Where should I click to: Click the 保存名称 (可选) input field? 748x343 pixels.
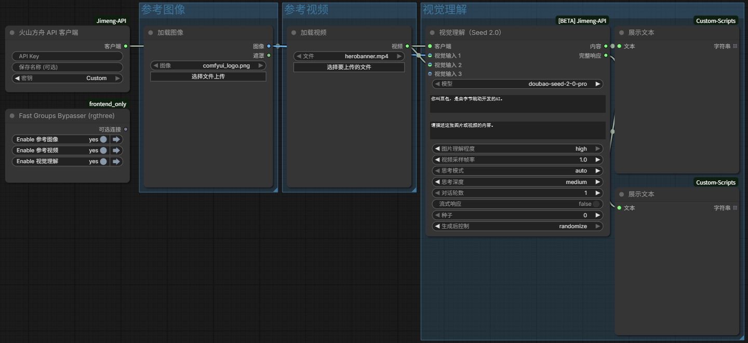point(68,67)
